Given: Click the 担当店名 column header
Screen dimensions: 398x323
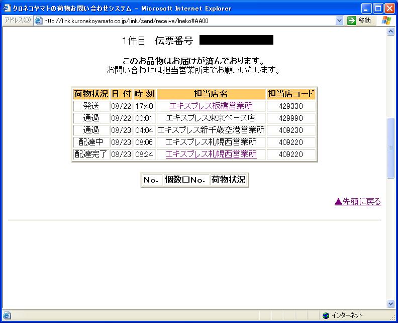Looking at the screenshot, I should [211, 94].
